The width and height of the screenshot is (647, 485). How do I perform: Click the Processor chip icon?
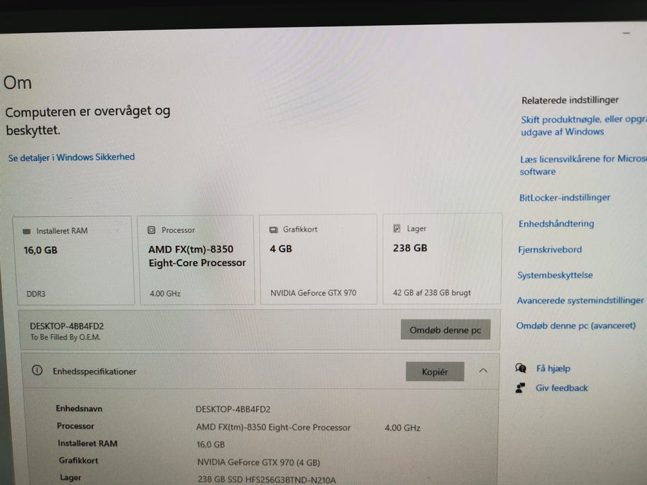tap(152, 230)
